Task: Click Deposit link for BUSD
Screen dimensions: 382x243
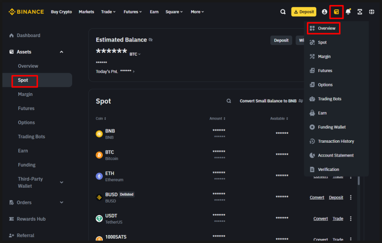Action: pyautogui.click(x=336, y=198)
